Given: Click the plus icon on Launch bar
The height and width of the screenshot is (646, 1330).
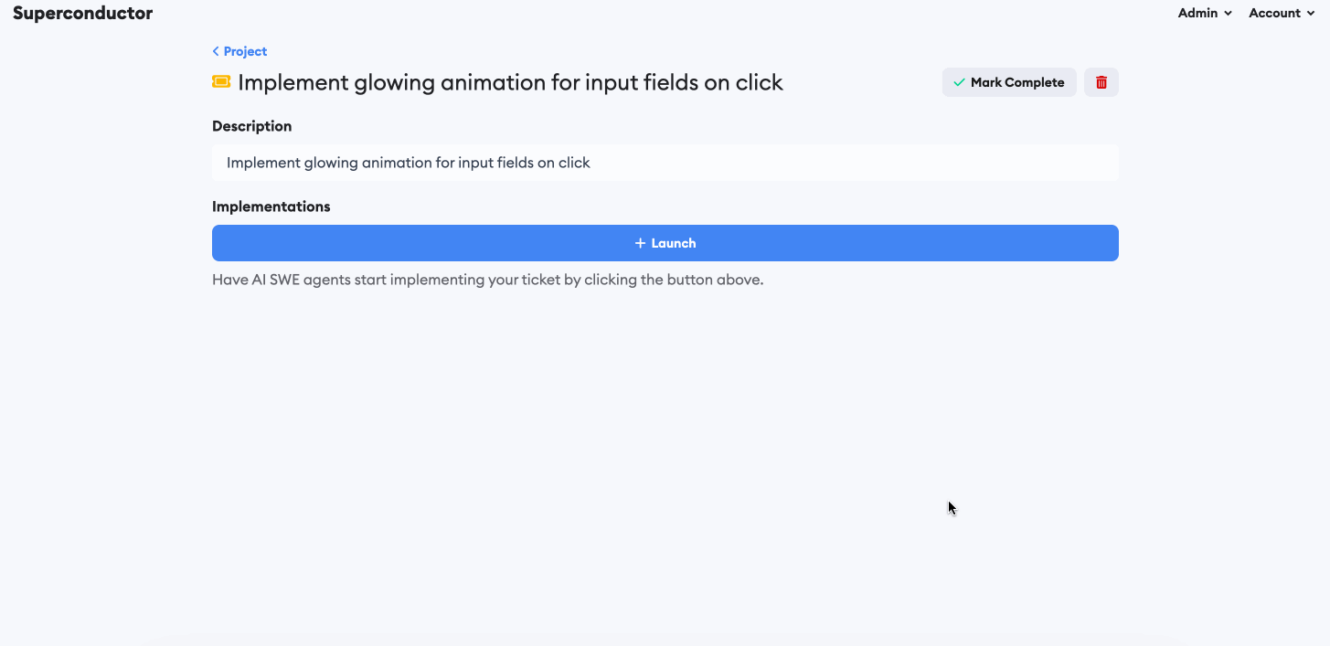Looking at the screenshot, I should click(641, 243).
